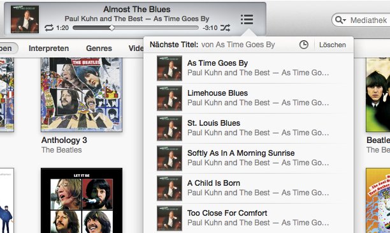This screenshot has width=390, height=233.
Task: Toggle the shuffle icon beside -3:10
Action: 225,27
